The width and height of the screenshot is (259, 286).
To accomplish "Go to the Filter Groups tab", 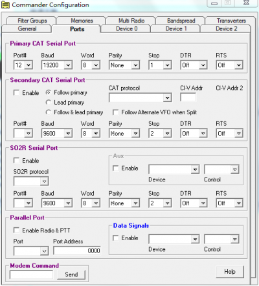I will click(x=32, y=21).
